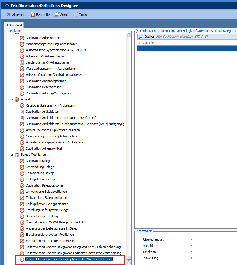Click the Variable column header

[188, 43]
